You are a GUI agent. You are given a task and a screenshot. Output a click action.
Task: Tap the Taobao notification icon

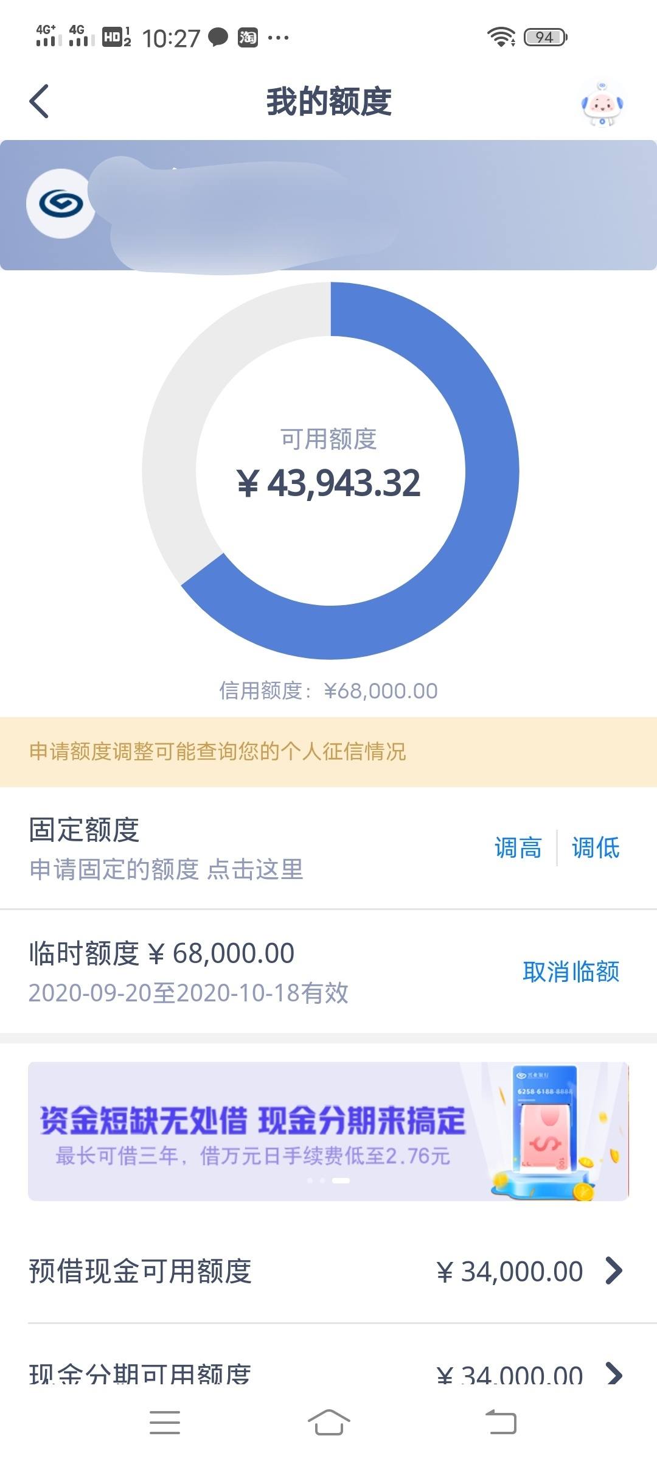click(248, 37)
